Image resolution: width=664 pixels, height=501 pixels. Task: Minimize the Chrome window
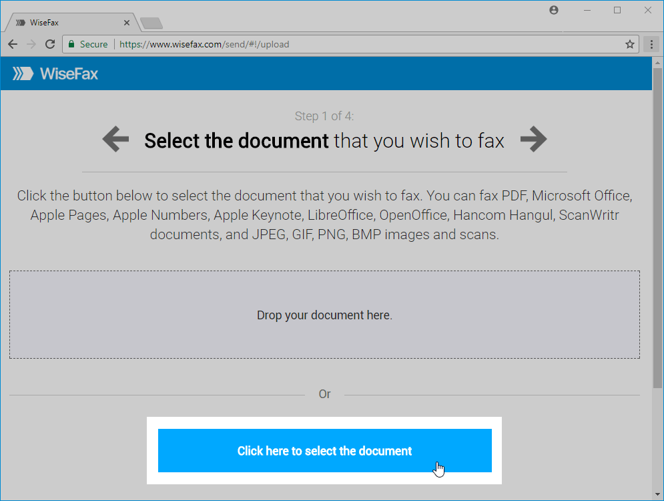(x=587, y=10)
